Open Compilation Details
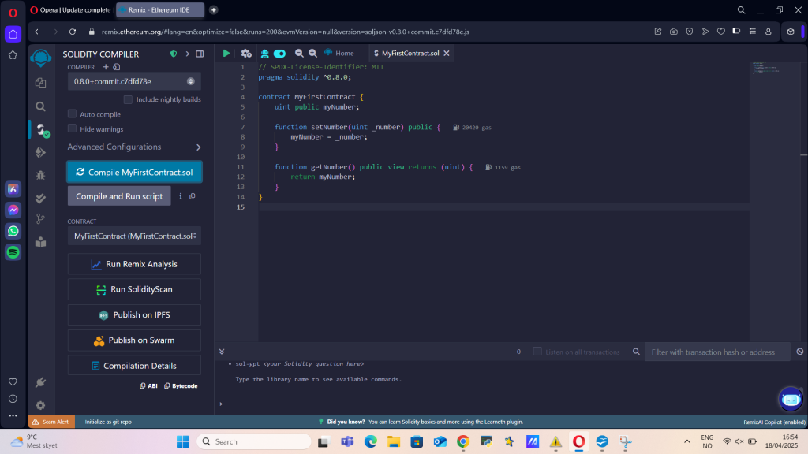 [x=134, y=366]
